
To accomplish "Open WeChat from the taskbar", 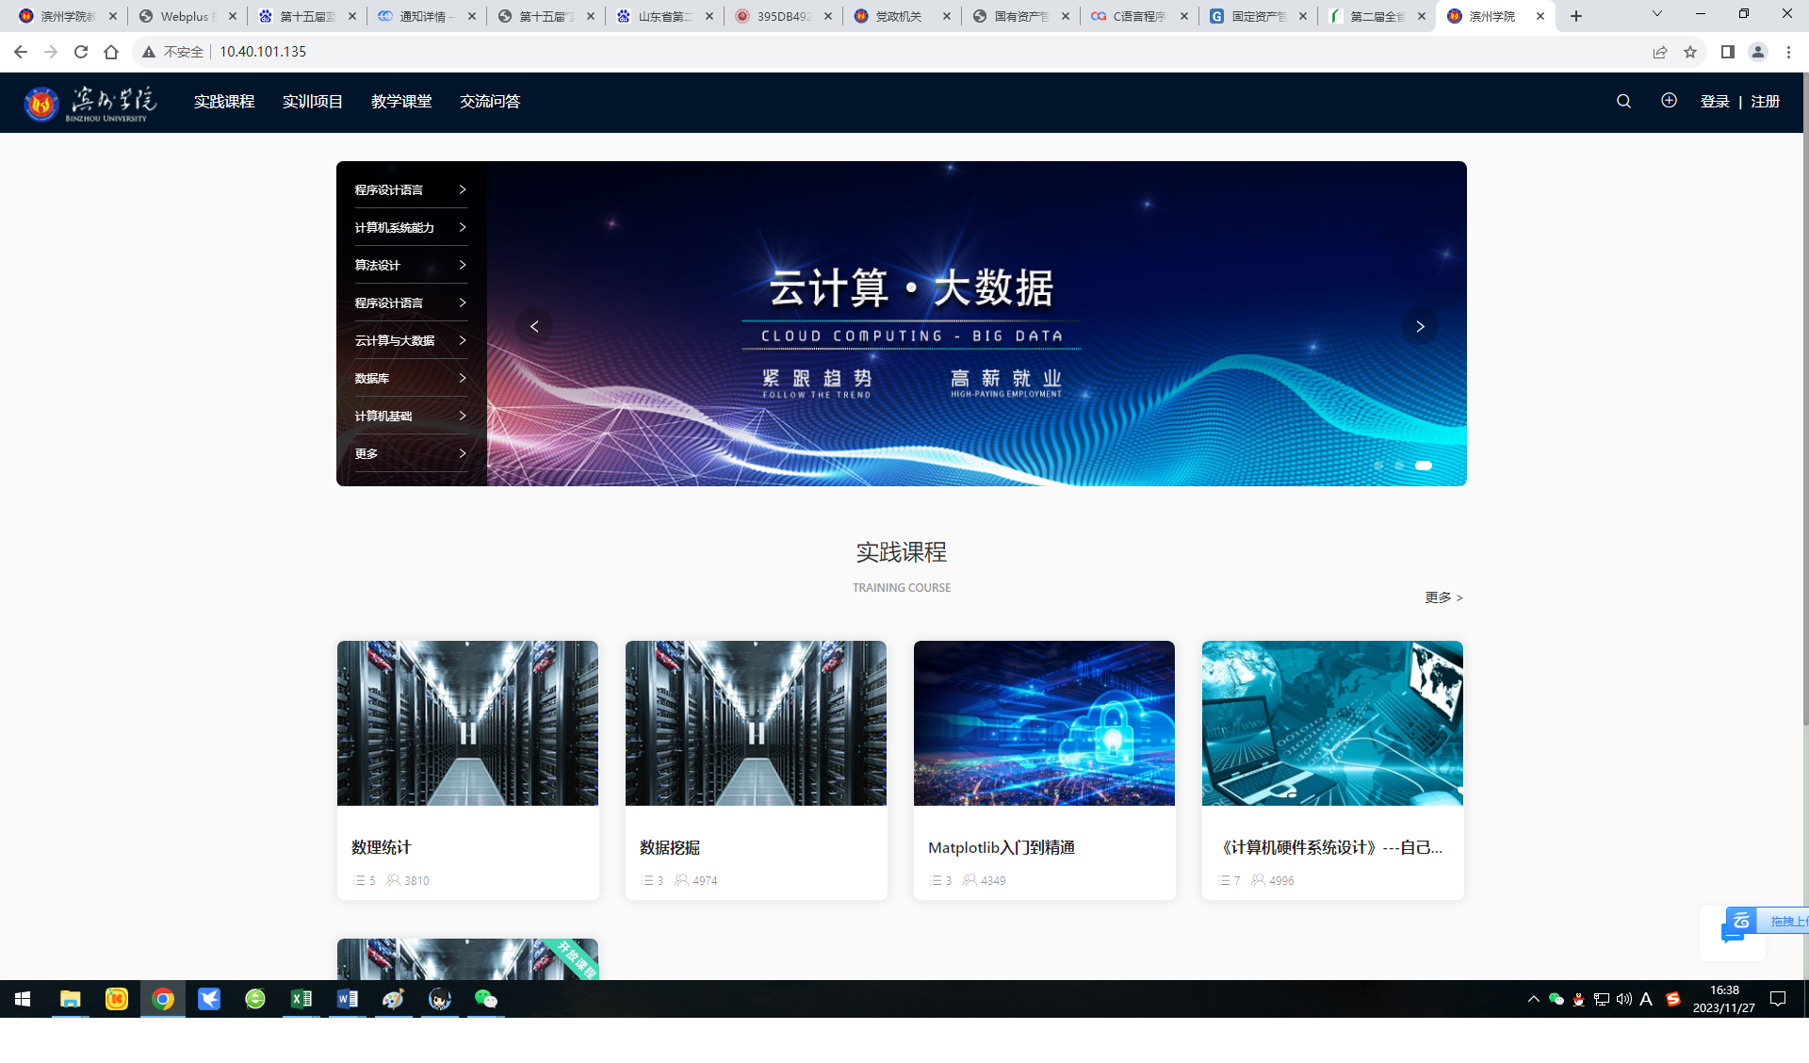I will coord(485,999).
